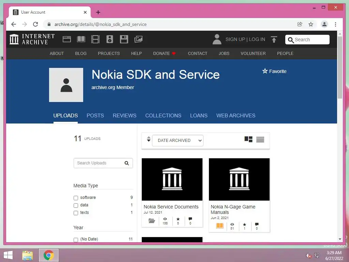Open the Internet Archive home logo
This screenshot has height=262, width=349.
click(32, 39)
